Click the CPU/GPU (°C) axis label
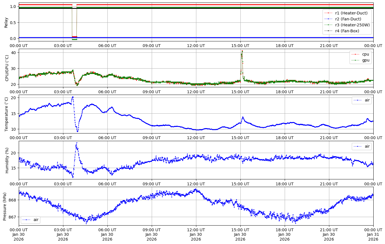385x244 pixels. (x=6, y=68)
